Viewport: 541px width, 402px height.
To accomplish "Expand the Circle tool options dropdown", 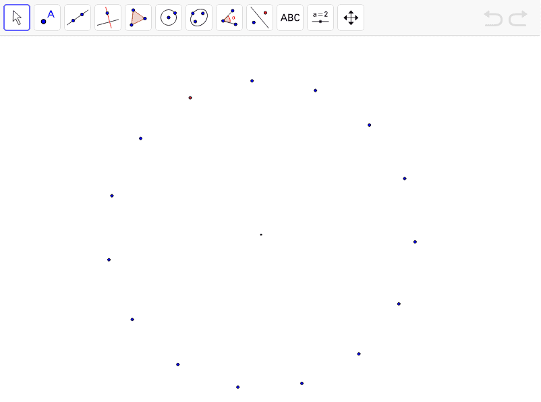I will click(x=177, y=27).
